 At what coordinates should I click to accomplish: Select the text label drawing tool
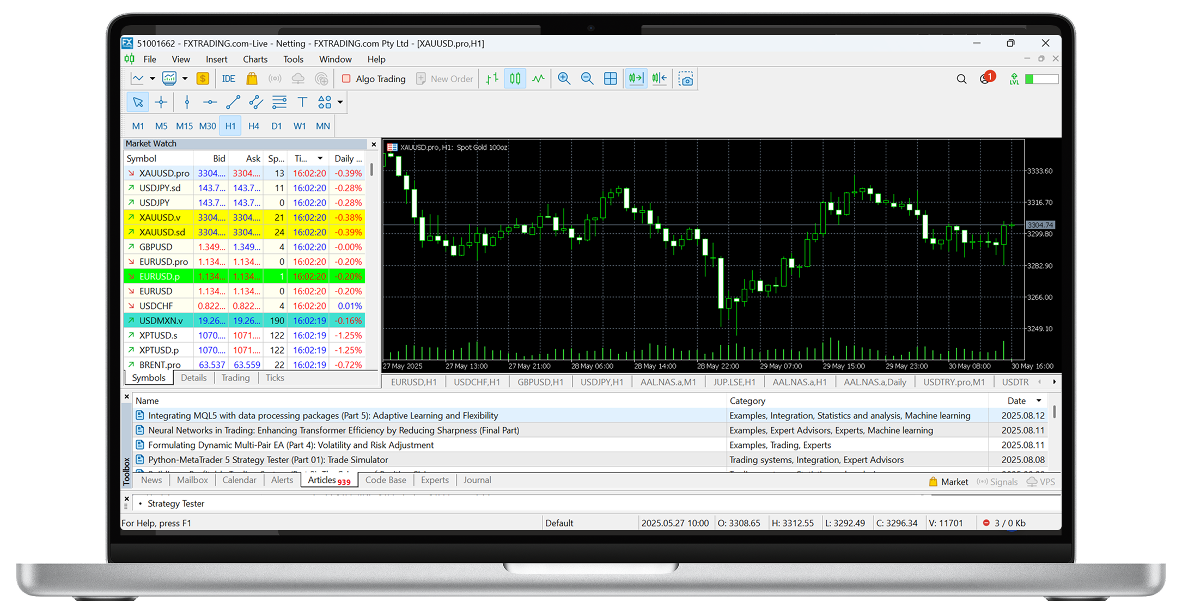tap(302, 102)
